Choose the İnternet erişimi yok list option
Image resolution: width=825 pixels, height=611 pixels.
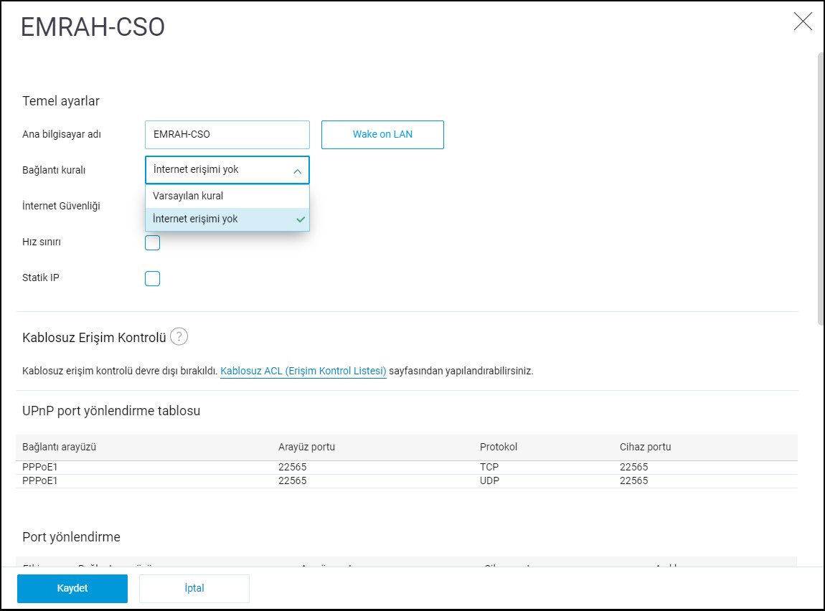[x=195, y=219]
